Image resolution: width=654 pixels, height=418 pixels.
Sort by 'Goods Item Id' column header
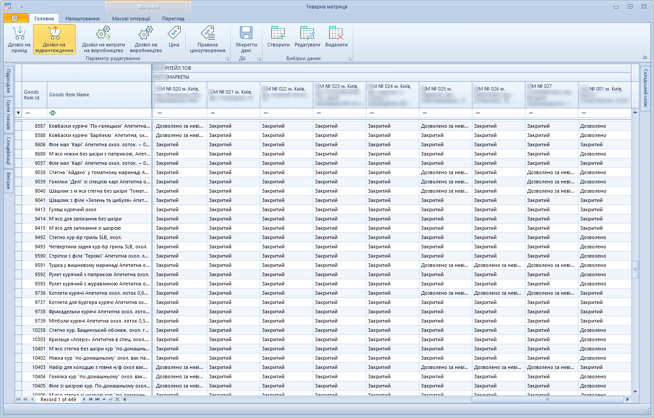point(34,95)
